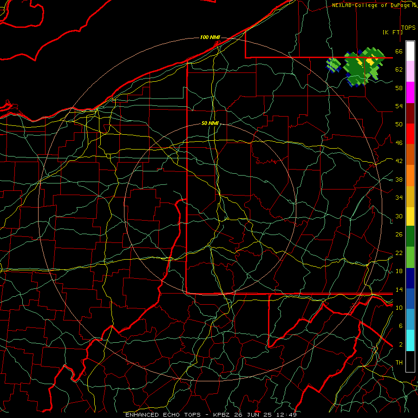Click the 30 legend value label
The height and width of the screenshot is (418, 418).
click(399, 216)
